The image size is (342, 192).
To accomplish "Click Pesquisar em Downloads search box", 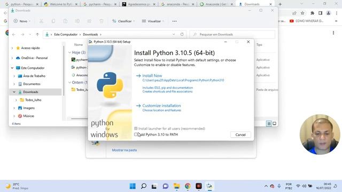I will coord(232,34).
